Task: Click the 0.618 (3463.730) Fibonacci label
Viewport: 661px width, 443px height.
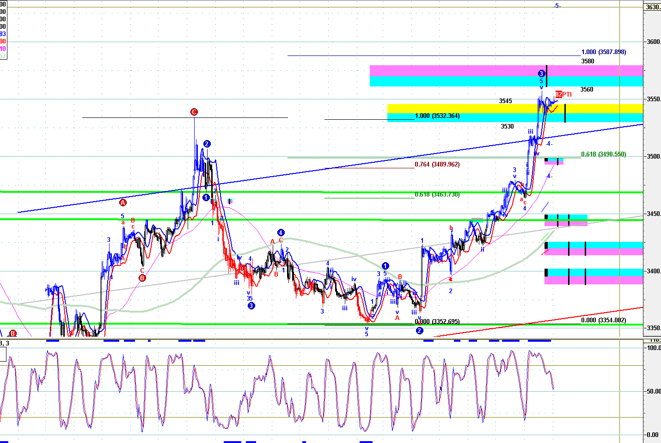Action: tap(437, 195)
